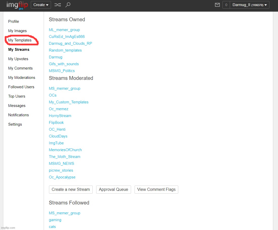Select My Images in sidebar
Viewport: 278px width, 230px height.
coord(17,31)
